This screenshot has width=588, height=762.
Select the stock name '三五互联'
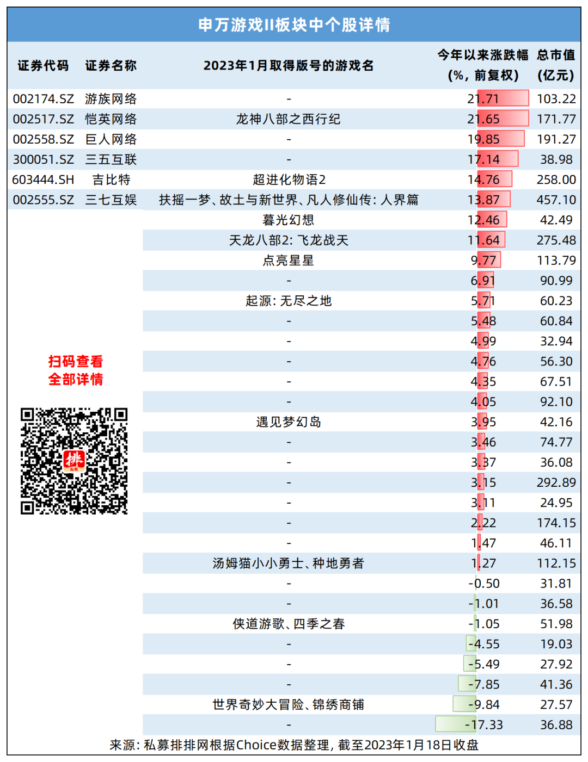point(111,159)
